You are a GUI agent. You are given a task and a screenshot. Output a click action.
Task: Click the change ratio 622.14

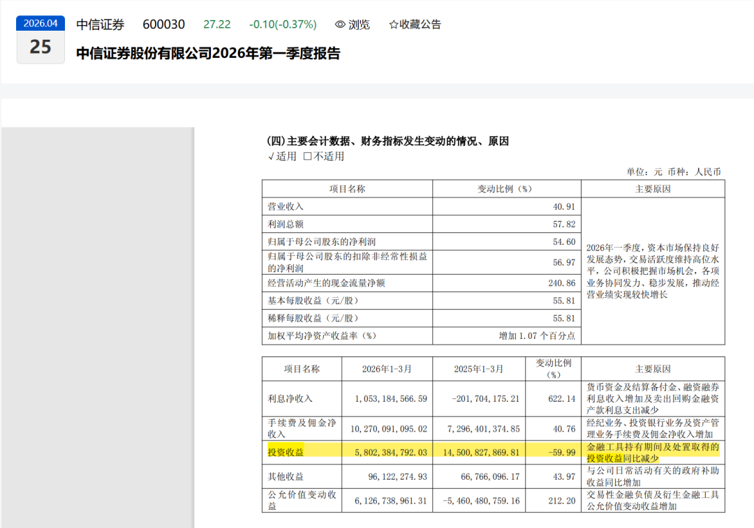(561, 399)
